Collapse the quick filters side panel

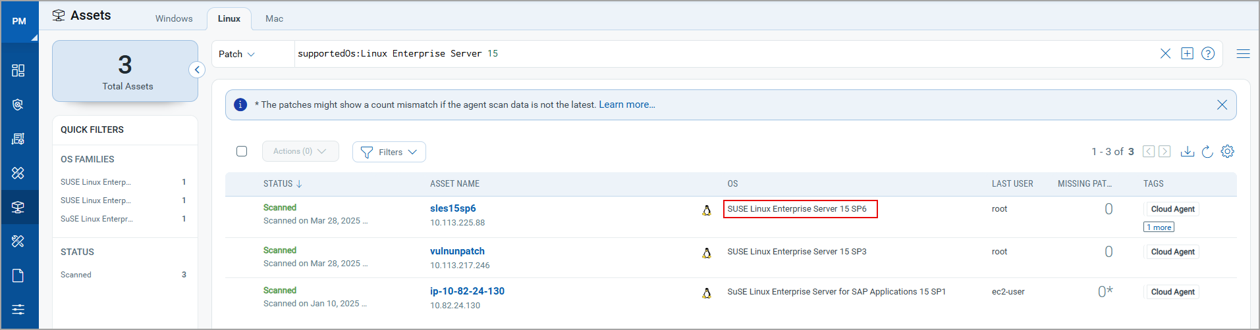[x=197, y=70]
